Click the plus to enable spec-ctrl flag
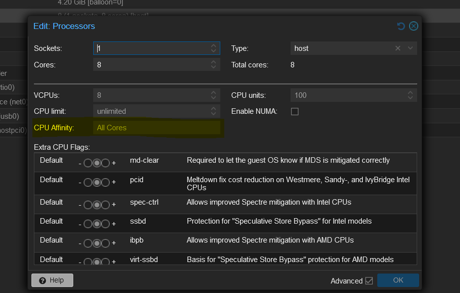The width and height of the screenshot is (460, 293). pyautogui.click(x=105, y=205)
